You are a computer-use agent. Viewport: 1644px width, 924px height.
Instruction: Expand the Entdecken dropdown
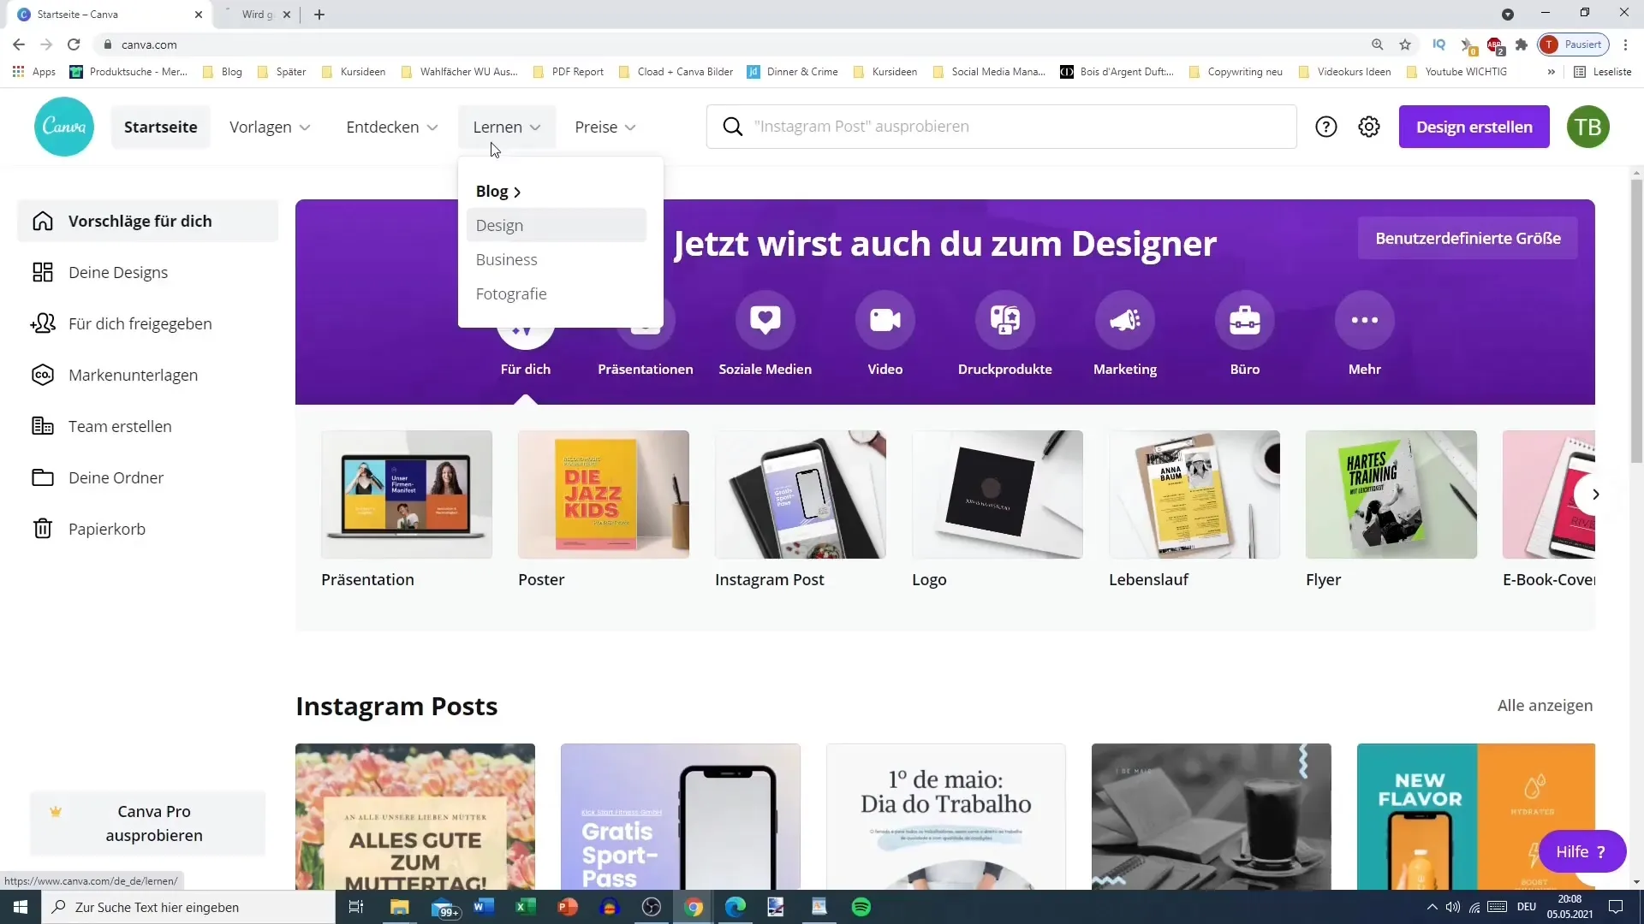click(391, 127)
